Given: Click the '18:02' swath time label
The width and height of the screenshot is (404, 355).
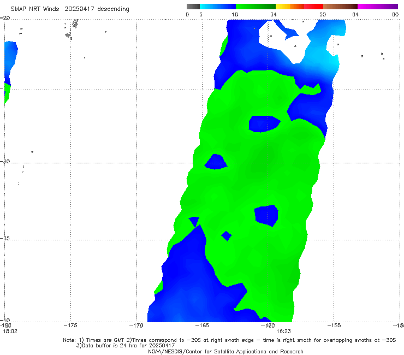Looking at the screenshot, I should 10,332.
